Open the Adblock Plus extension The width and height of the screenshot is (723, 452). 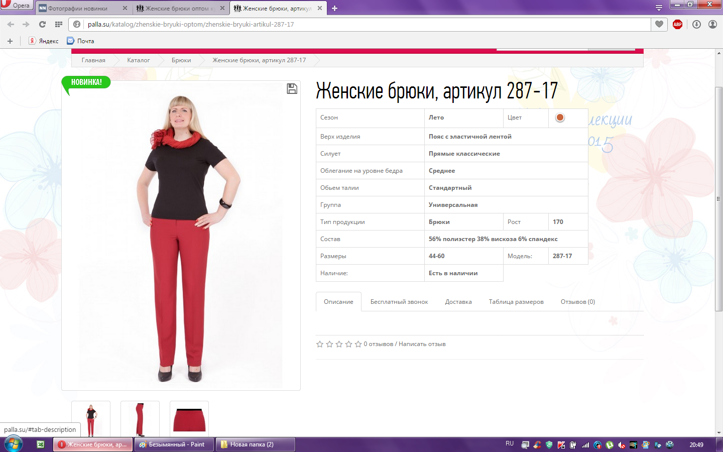677,24
